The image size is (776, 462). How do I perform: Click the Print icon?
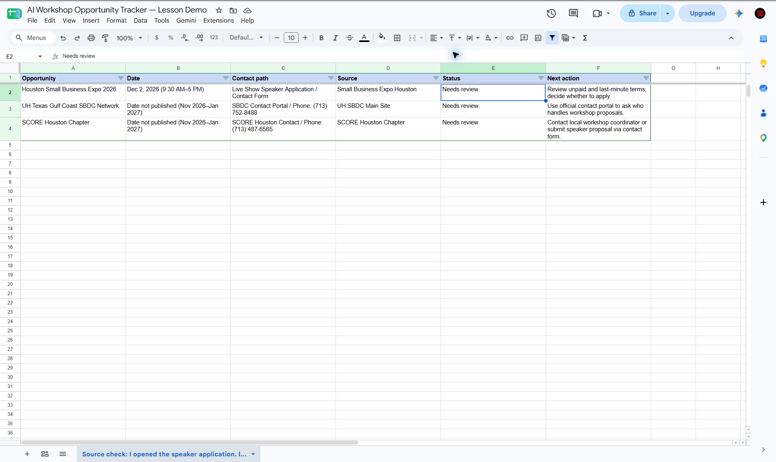coord(91,38)
